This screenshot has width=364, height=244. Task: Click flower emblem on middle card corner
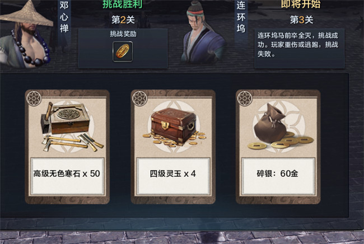point(140,98)
